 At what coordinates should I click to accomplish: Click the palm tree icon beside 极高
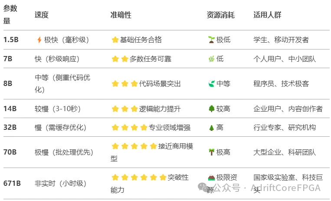(x=211, y=152)
